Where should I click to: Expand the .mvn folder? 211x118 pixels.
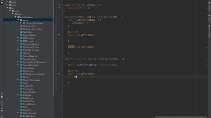[7, 5]
